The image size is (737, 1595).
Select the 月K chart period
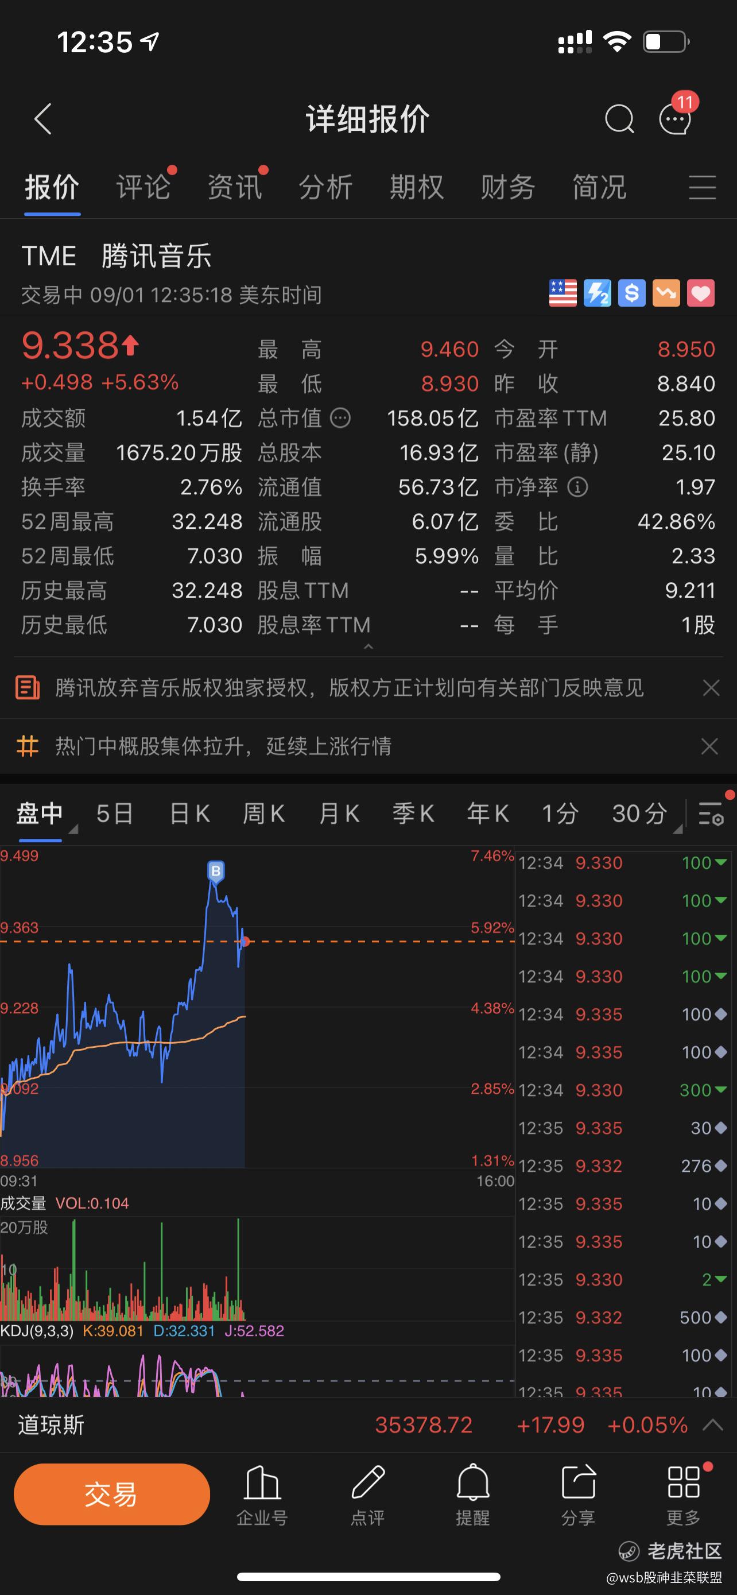tap(339, 814)
